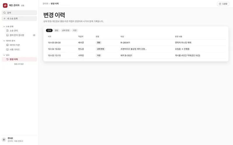Click the help circle icon in 도움말
The image size is (233, 145).
[x=220, y=4]
